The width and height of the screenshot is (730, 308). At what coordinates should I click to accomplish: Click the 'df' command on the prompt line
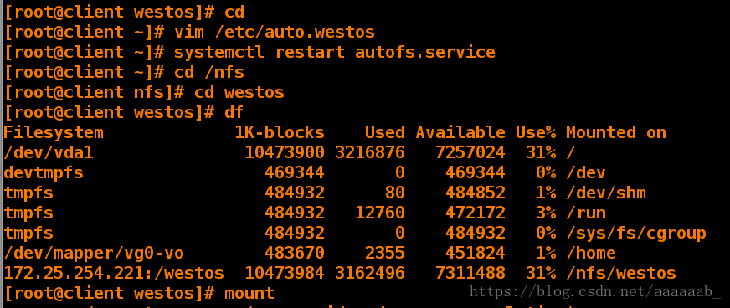[x=234, y=112]
